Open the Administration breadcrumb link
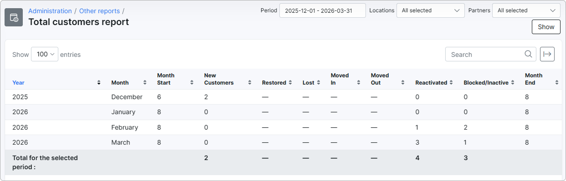Screen dimensions: 566x181 50,11
